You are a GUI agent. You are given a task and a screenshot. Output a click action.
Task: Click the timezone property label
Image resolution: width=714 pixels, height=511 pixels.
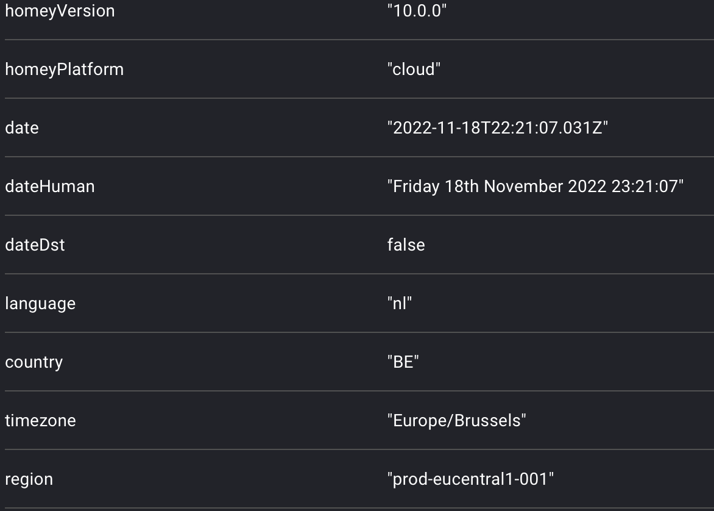click(x=40, y=421)
